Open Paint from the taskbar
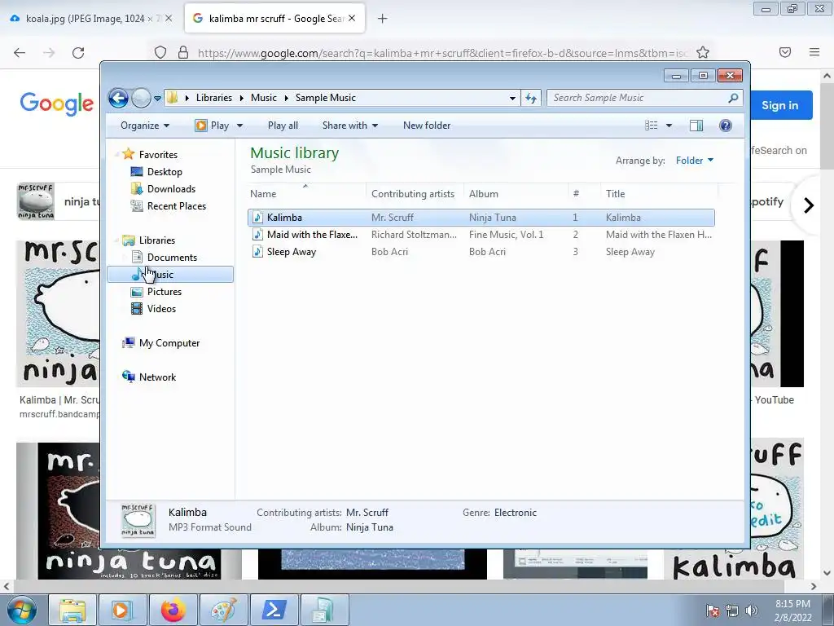Viewport: 834px width, 626px height. coord(223,610)
